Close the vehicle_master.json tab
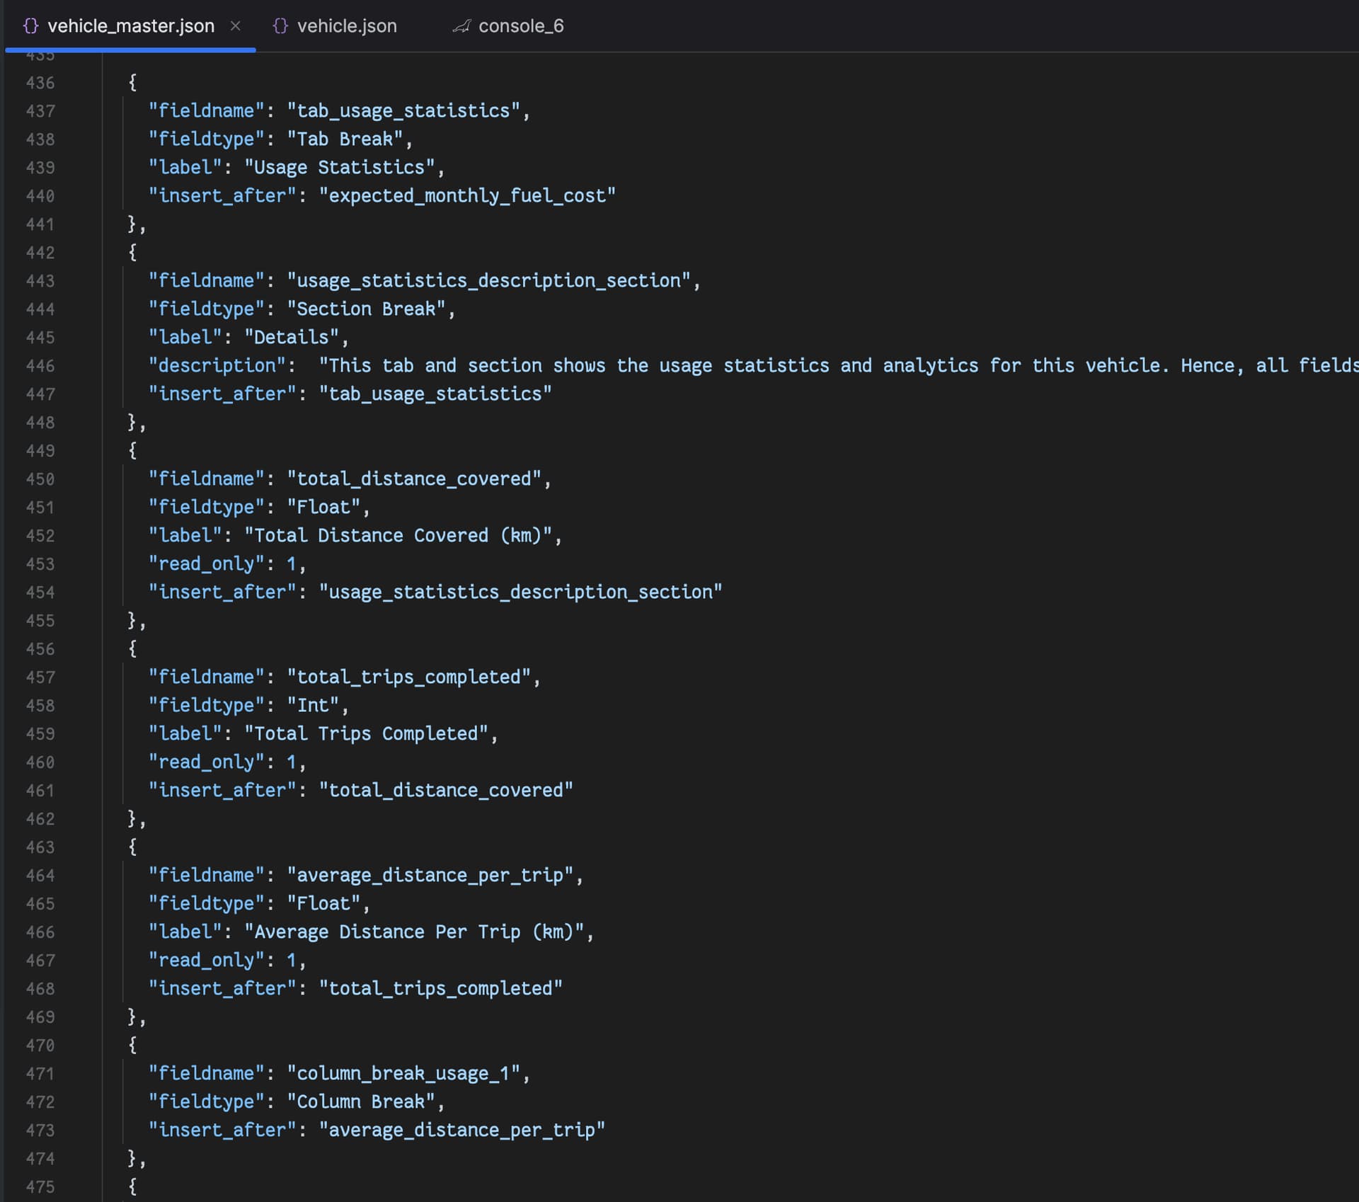 (x=236, y=26)
